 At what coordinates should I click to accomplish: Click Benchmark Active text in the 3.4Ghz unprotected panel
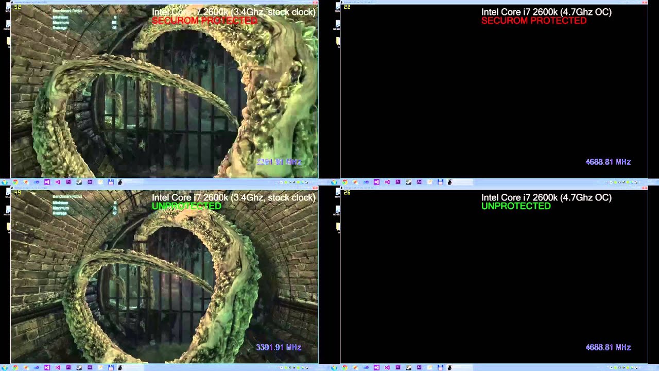(x=67, y=196)
